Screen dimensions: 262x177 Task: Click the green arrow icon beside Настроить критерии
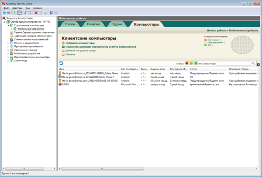pos(63,47)
